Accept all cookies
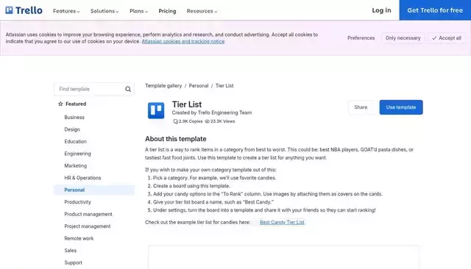Image resolution: width=471 pixels, height=269 pixels. tap(447, 38)
